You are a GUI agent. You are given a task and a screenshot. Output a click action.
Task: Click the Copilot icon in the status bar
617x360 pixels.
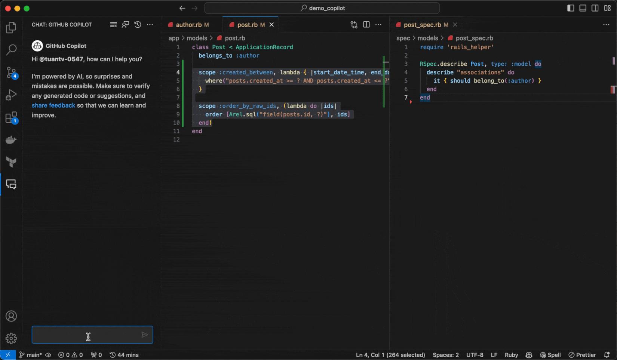(x=528, y=355)
